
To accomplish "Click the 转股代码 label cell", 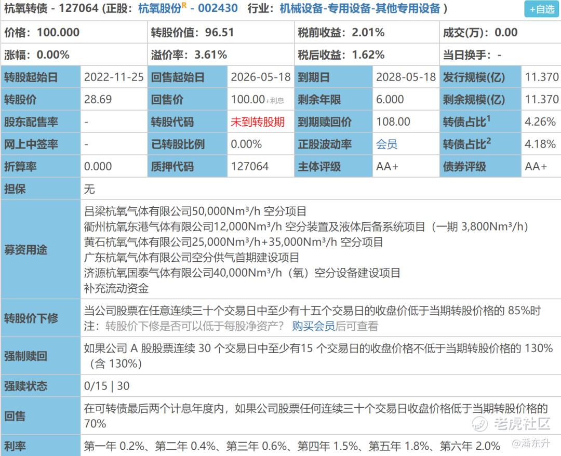I will [188, 122].
